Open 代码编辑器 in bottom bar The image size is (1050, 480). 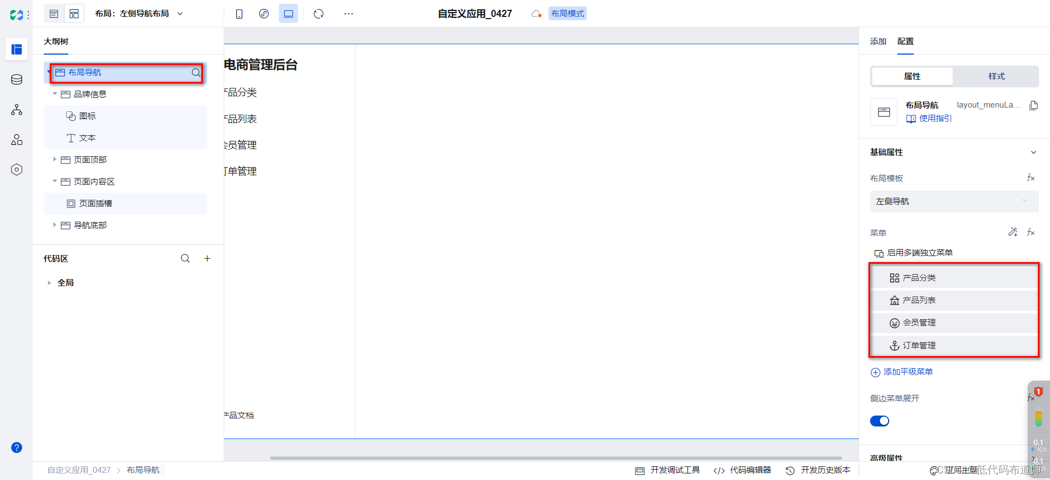point(743,470)
